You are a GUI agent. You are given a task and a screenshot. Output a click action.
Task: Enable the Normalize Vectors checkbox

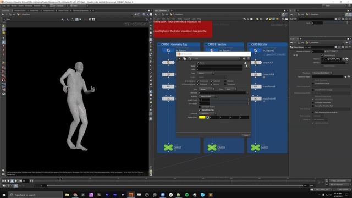click(x=200, y=107)
